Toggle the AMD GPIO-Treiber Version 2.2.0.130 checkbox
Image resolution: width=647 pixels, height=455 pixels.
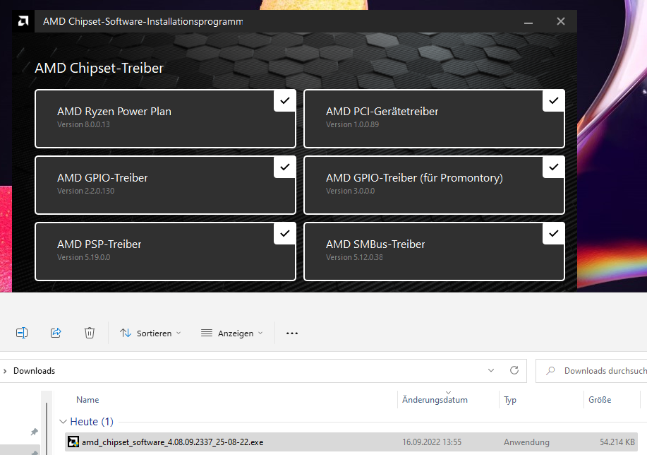(285, 167)
